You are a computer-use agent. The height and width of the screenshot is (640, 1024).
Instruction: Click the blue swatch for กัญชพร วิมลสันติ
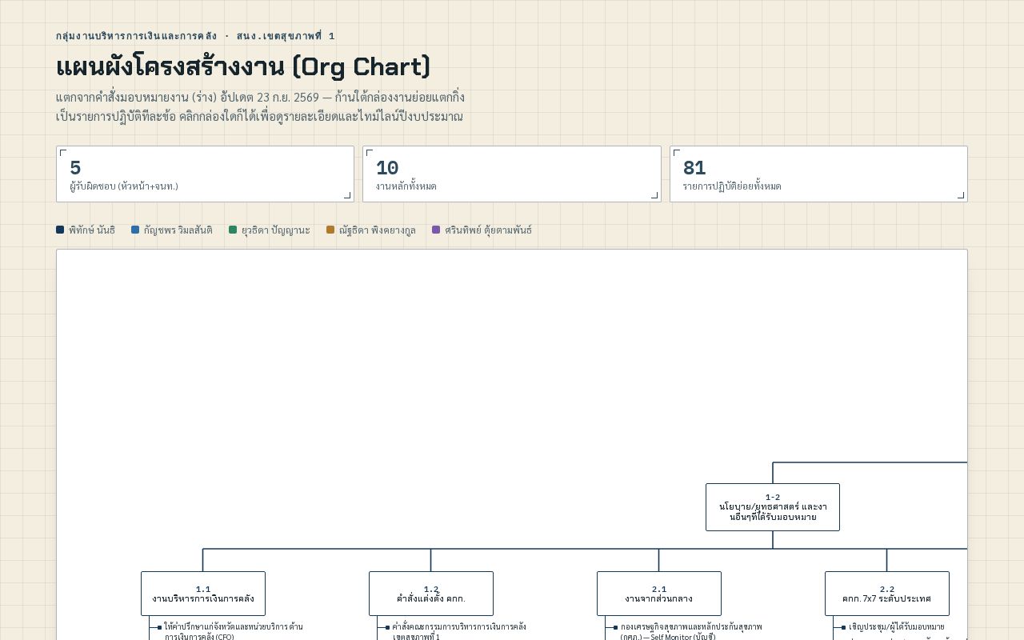(x=135, y=230)
